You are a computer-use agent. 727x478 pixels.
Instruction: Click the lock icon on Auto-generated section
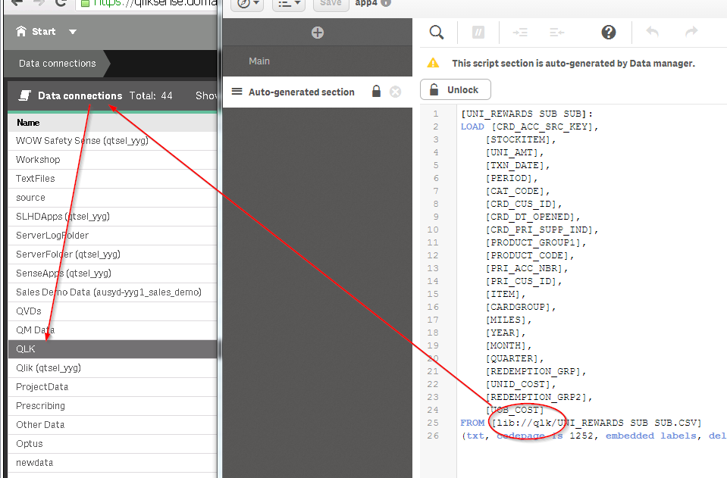[x=377, y=91]
